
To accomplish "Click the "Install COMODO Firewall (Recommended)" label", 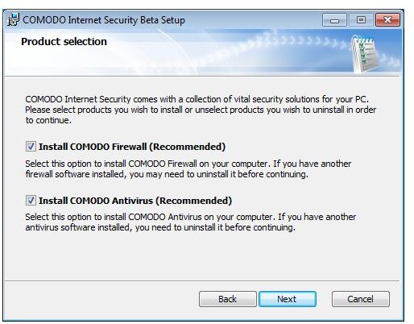I will coord(132,147).
